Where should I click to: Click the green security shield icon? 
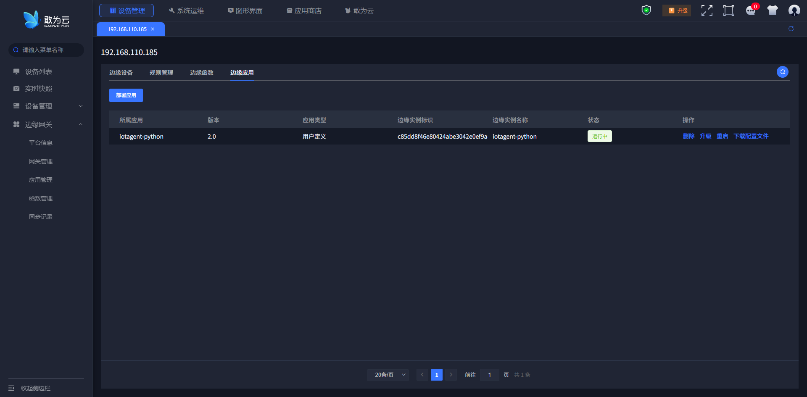pos(646,10)
